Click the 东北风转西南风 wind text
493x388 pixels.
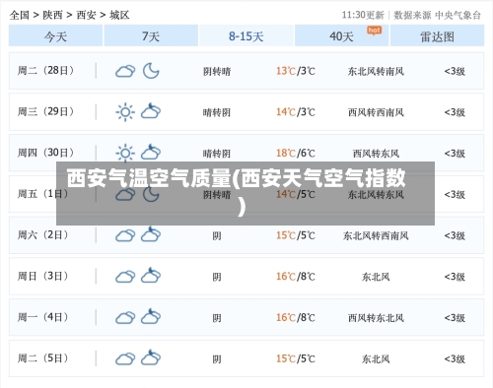(x=376, y=235)
